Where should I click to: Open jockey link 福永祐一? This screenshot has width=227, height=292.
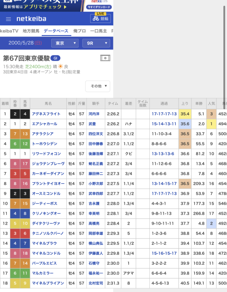coord(96,273)
